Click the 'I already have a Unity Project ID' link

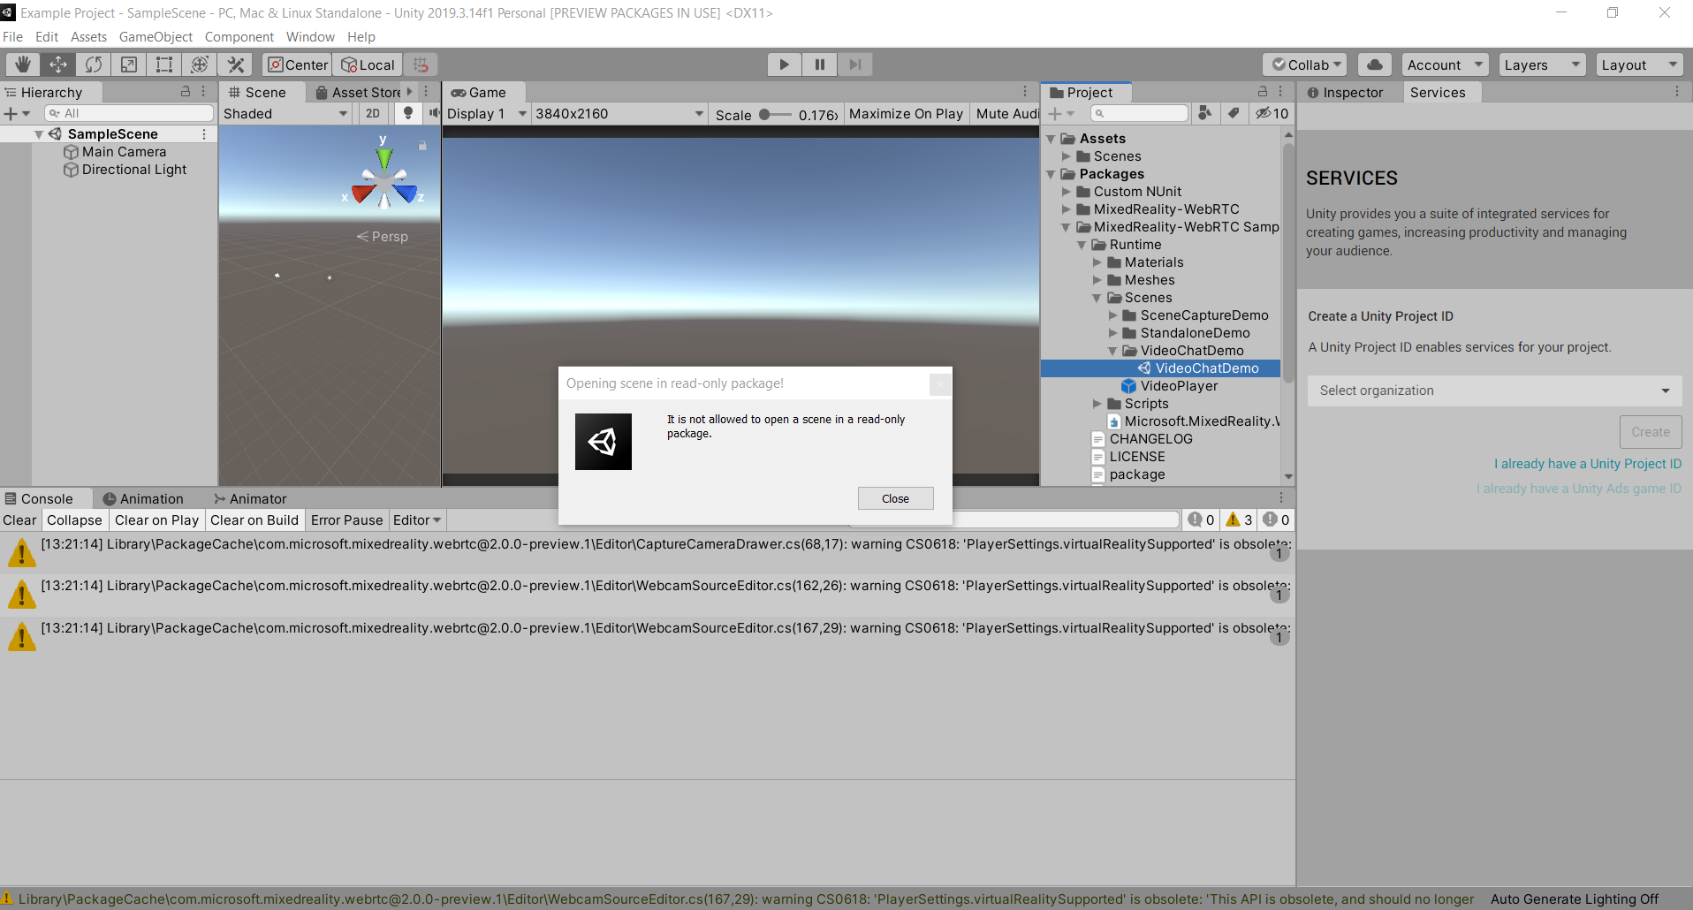[x=1587, y=463]
